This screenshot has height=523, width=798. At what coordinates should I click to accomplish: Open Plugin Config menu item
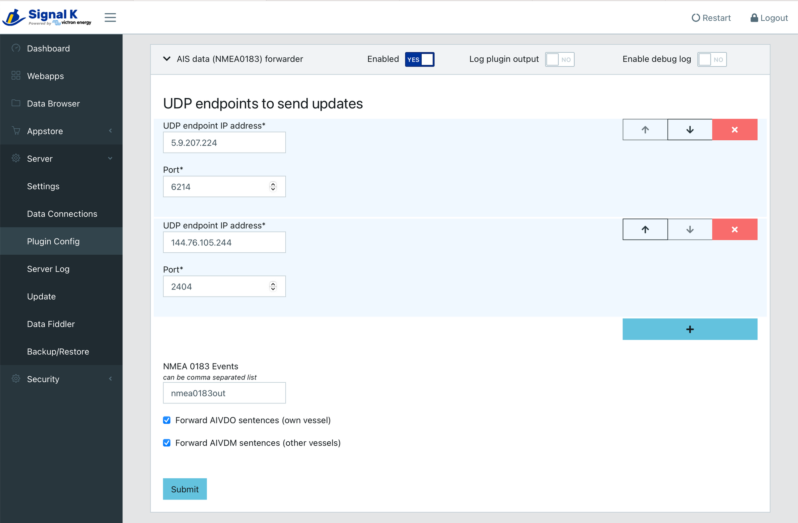[x=53, y=241]
